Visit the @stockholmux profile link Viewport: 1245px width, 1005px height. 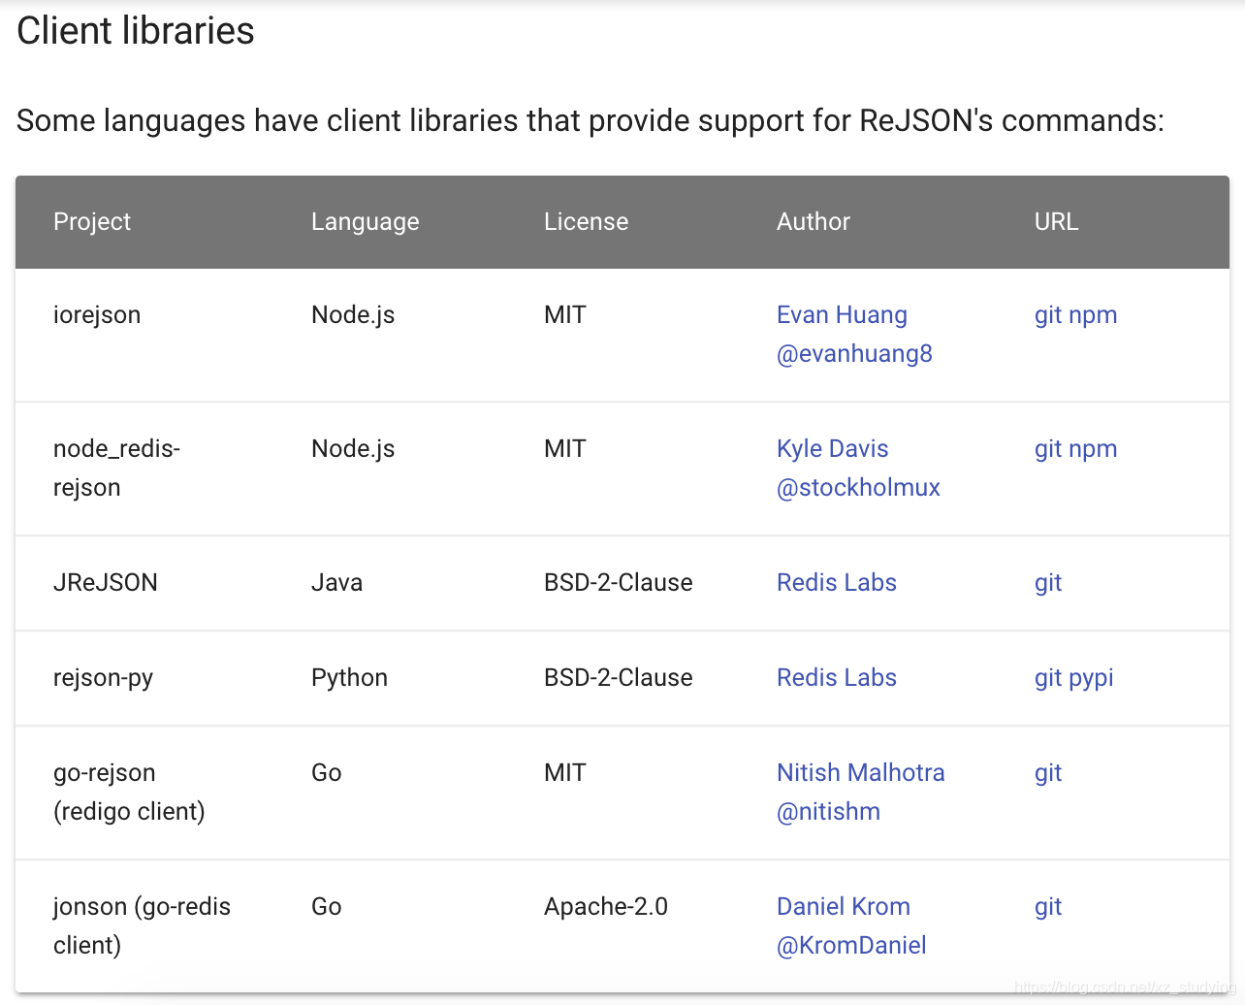(x=858, y=488)
